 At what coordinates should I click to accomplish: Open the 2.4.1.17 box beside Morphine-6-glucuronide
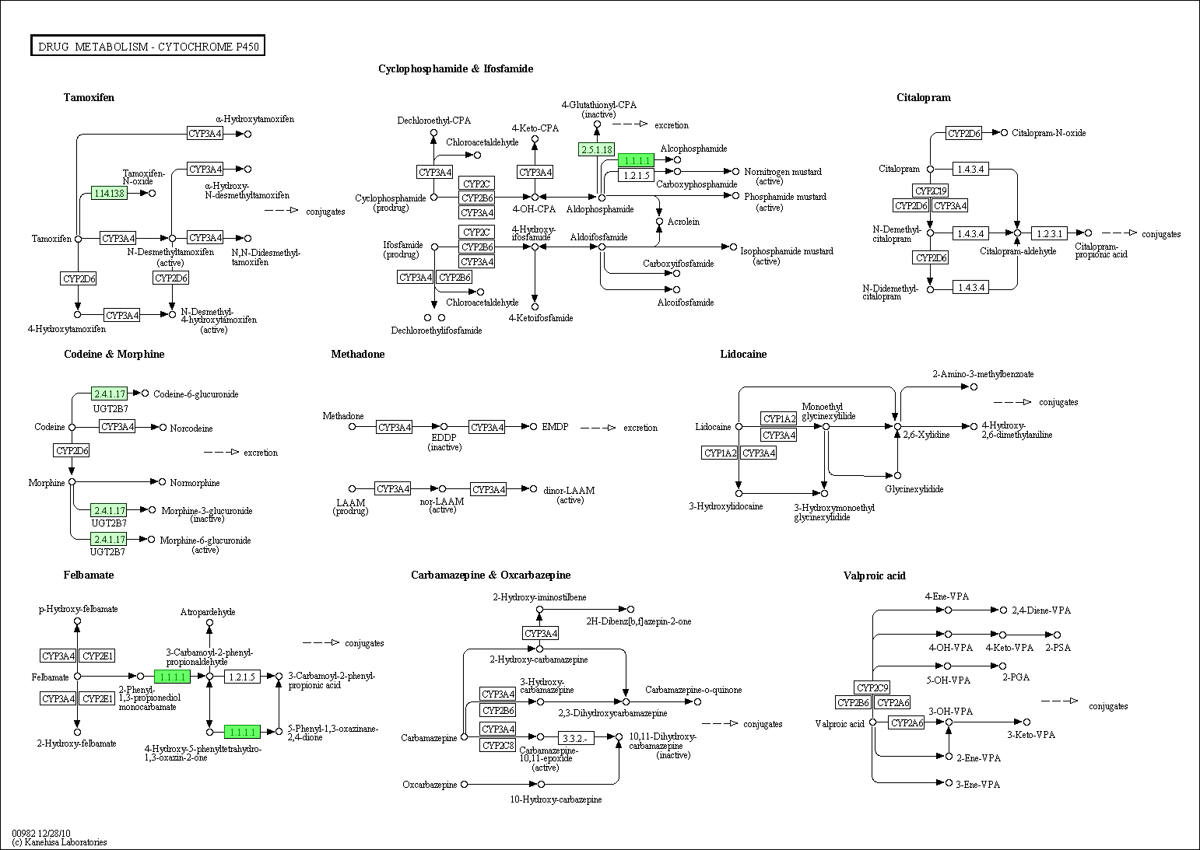pyautogui.click(x=110, y=539)
